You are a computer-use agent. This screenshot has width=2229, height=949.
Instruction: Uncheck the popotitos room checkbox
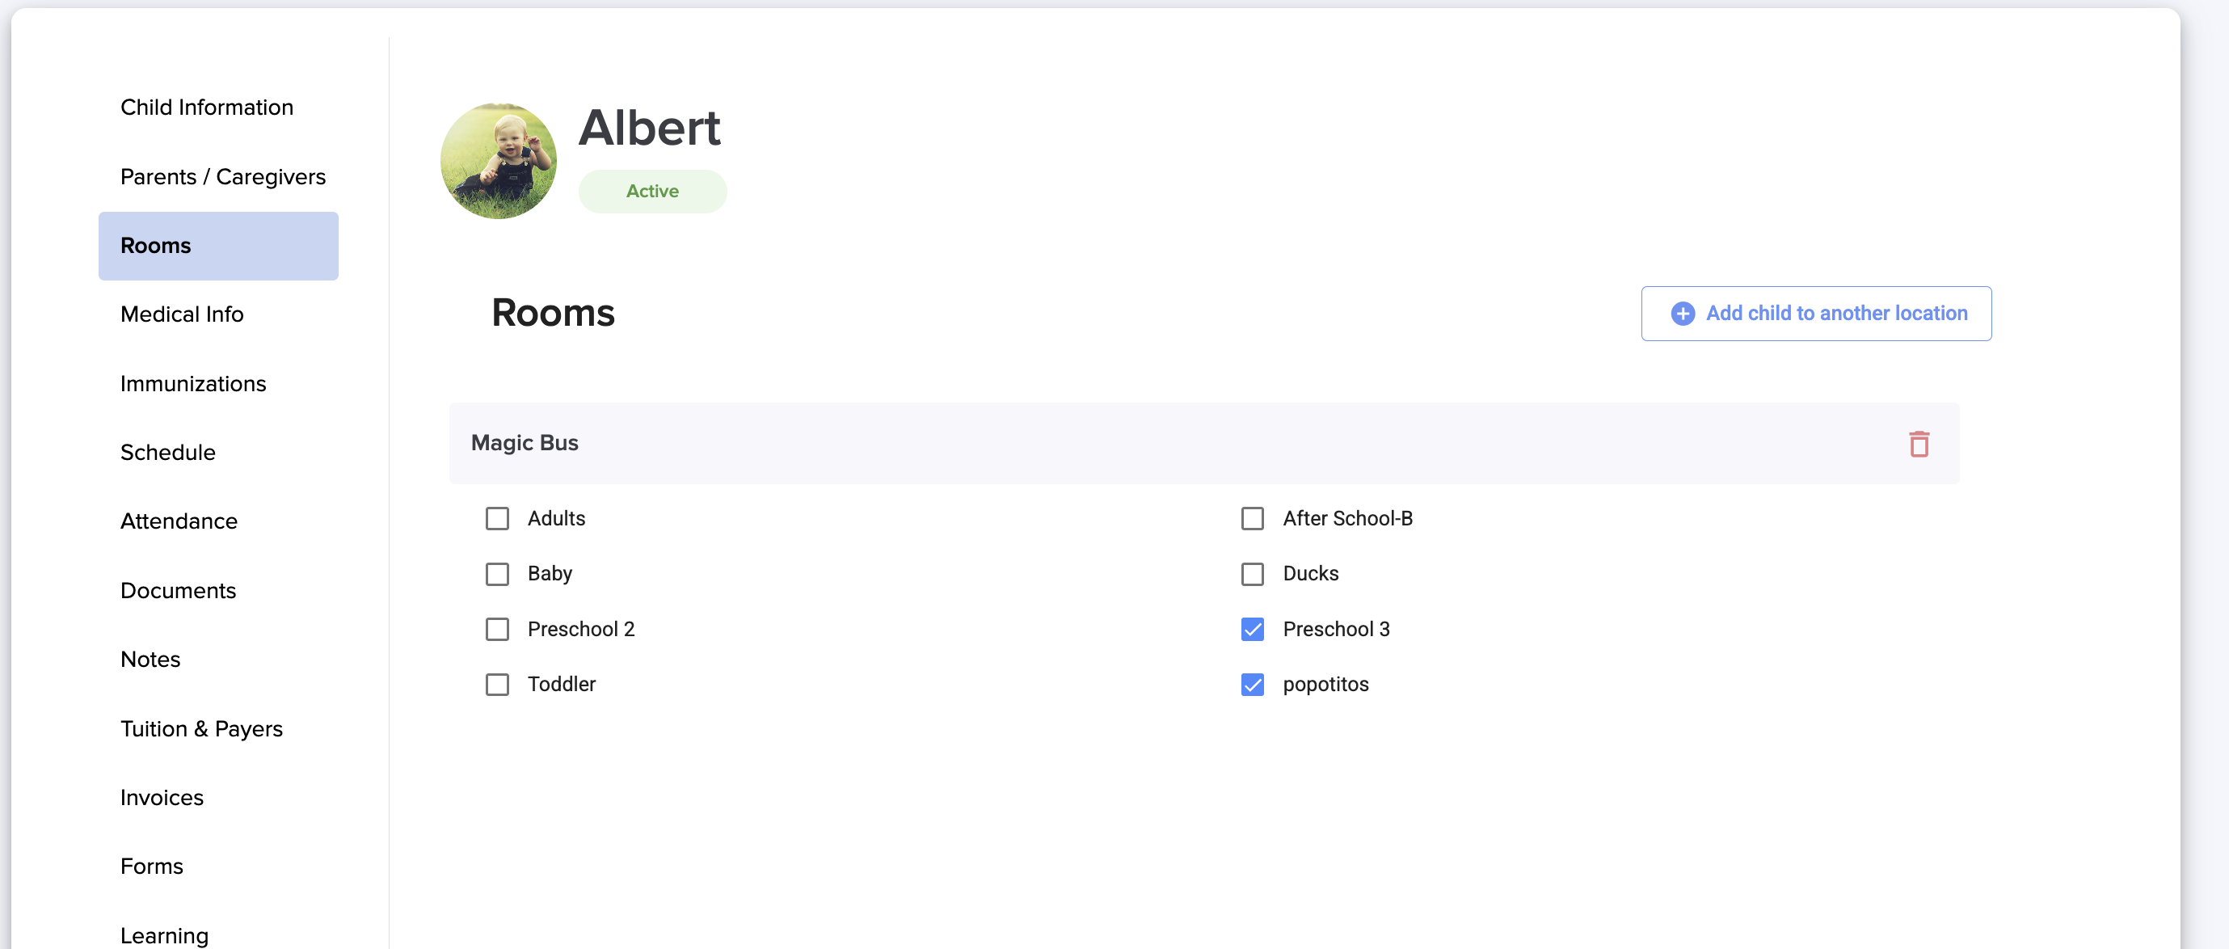point(1252,685)
